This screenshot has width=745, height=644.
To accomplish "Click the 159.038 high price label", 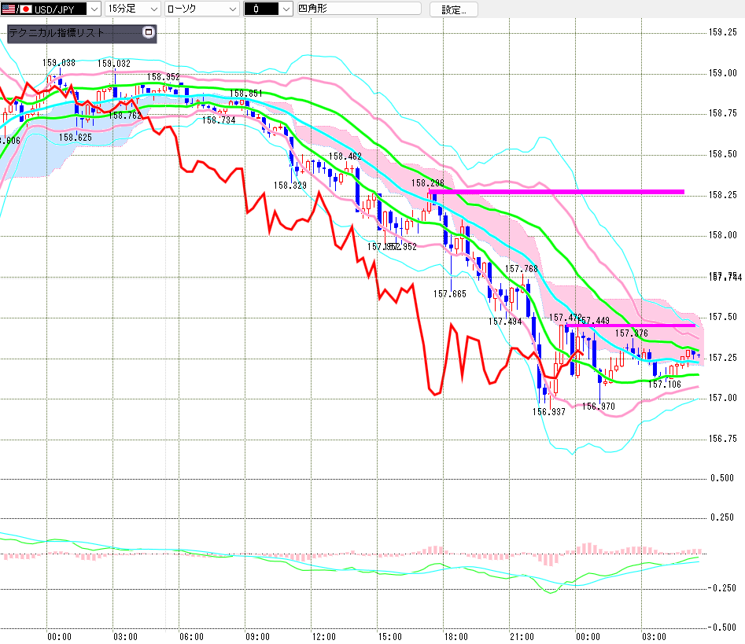I will point(59,63).
